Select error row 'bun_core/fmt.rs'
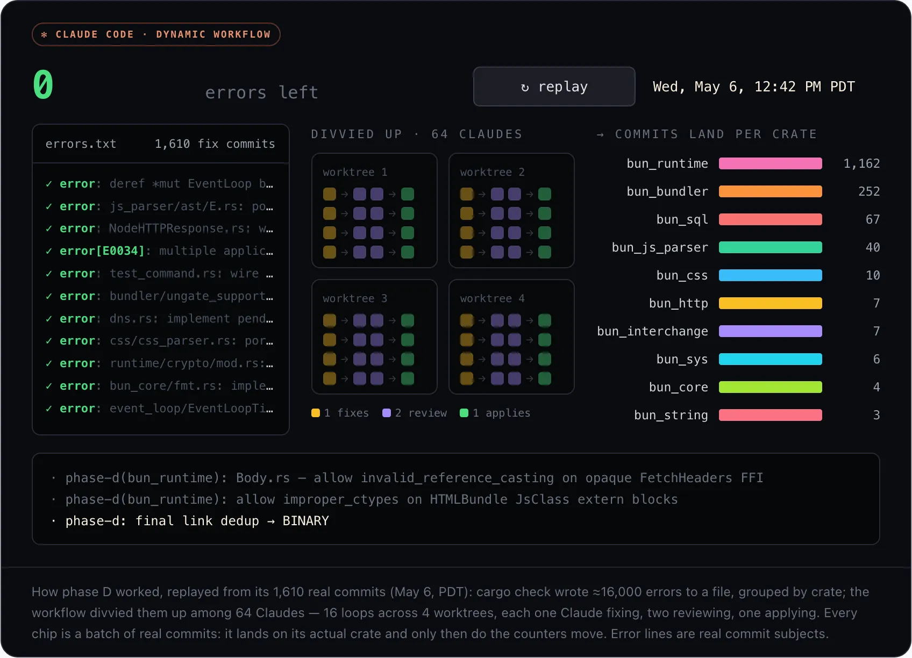The image size is (912, 658). [160, 386]
